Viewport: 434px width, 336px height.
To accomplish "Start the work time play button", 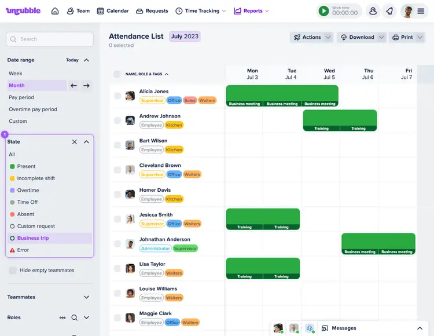I will [x=324, y=11].
